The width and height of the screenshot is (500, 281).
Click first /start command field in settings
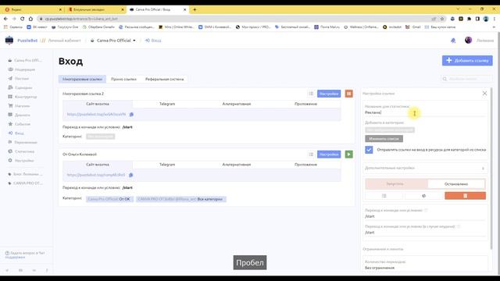(x=425, y=216)
